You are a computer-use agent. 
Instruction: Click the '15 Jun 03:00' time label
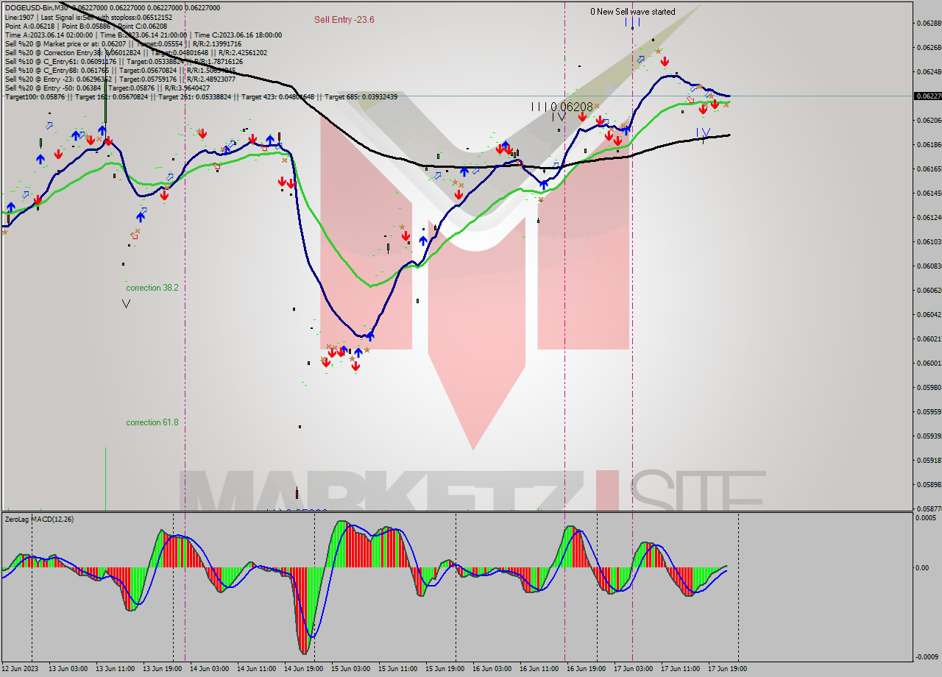pos(351,669)
